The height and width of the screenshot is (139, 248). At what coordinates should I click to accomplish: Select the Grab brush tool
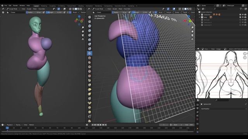coord(90,85)
